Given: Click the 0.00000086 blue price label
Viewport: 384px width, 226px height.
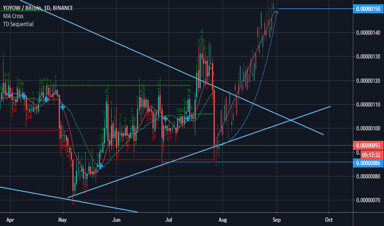Looking at the screenshot, I should [368, 163].
